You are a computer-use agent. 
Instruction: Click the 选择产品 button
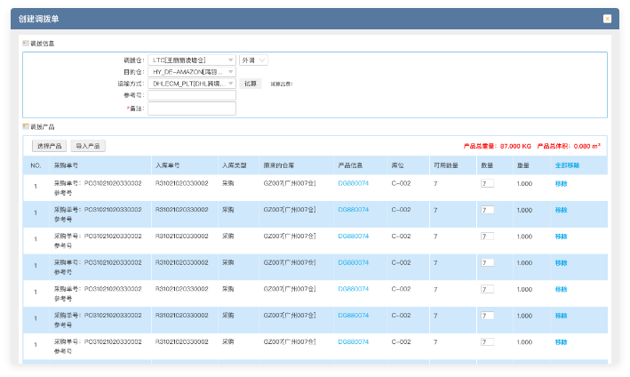click(x=50, y=146)
